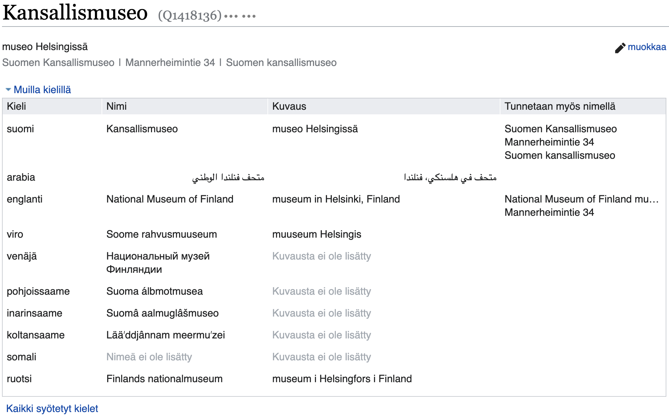Viewport: 669px width, 415px height.
Task: Select the venäjä language cell
Action: (x=22, y=256)
